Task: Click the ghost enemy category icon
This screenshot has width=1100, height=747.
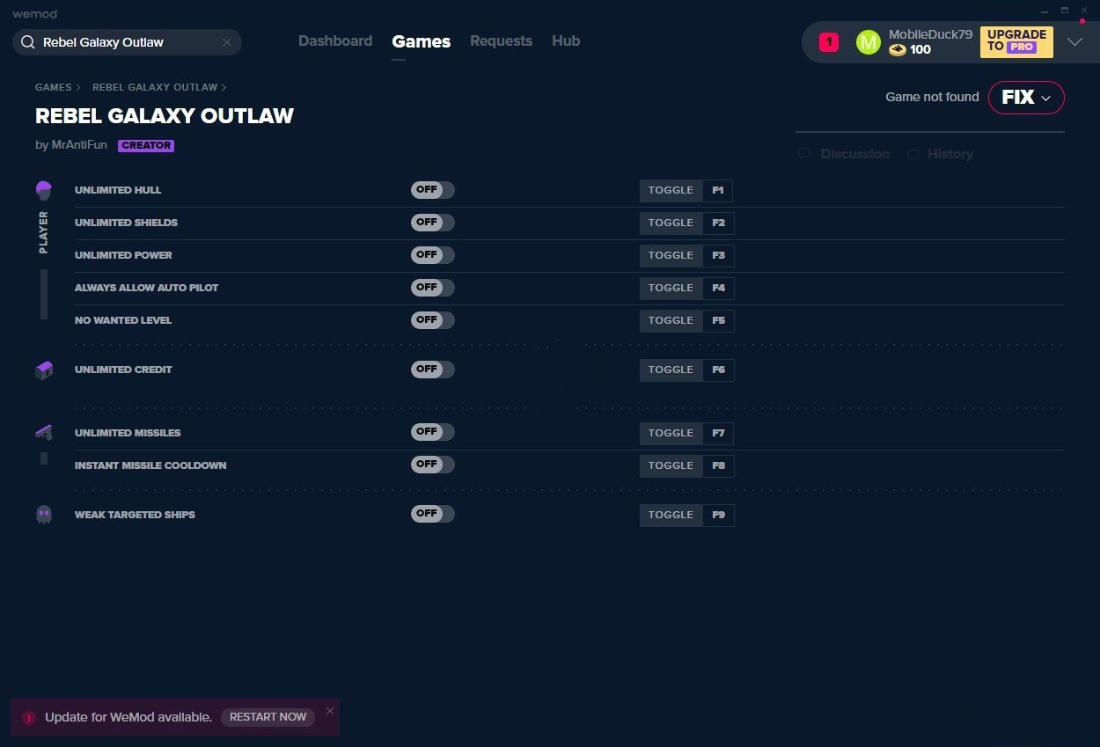Action: [44, 515]
